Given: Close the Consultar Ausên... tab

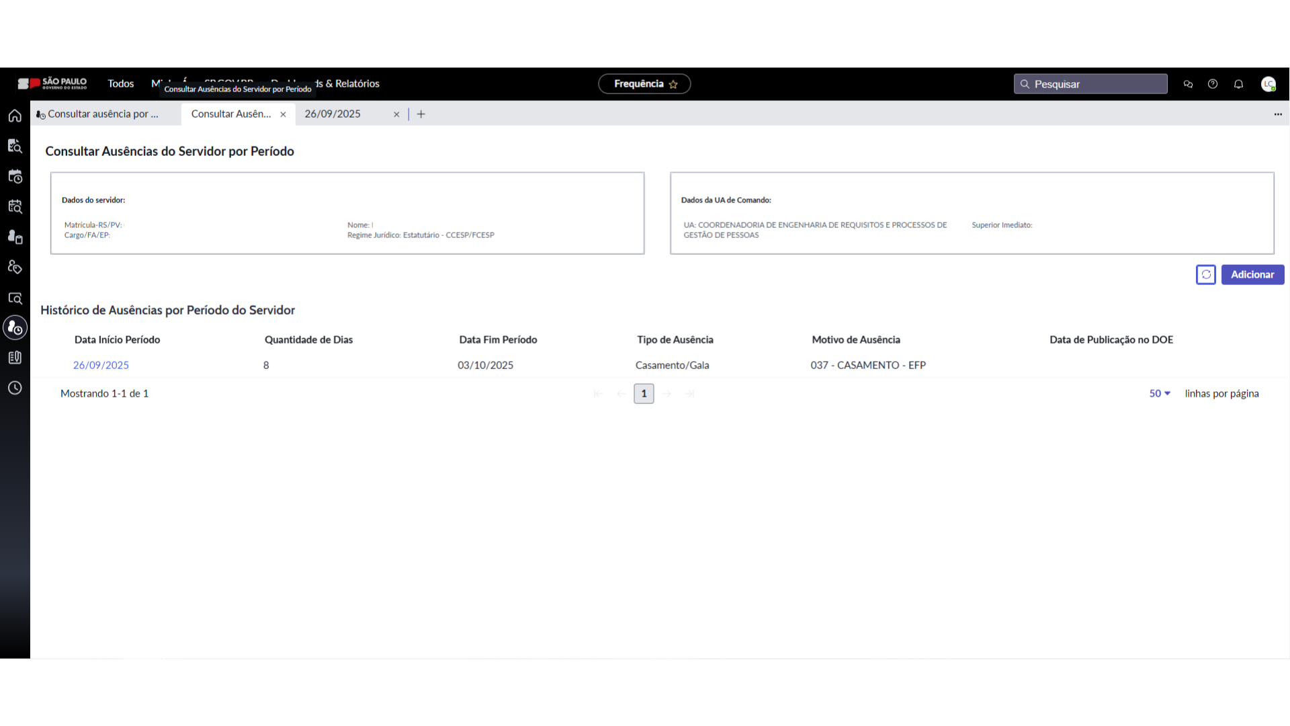Looking at the screenshot, I should click(x=283, y=114).
